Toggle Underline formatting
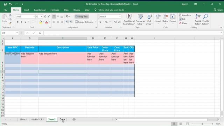Image resolution: width=224 pixels, height=126 pixels. pos(26,22)
